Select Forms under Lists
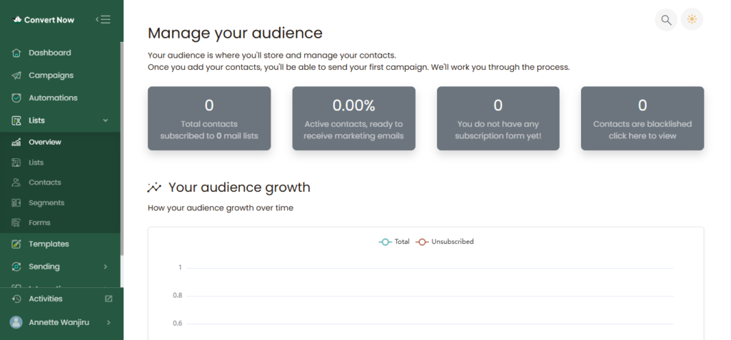Image resolution: width=731 pixels, height=340 pixels. tap(40, 222)
